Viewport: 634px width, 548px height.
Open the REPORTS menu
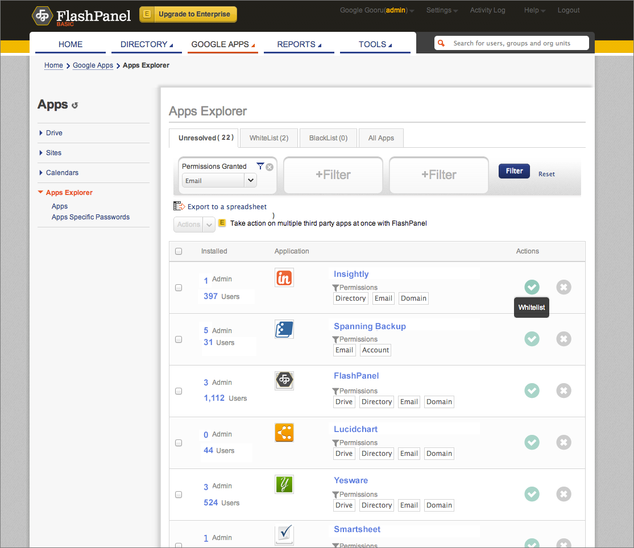[299, 44]
